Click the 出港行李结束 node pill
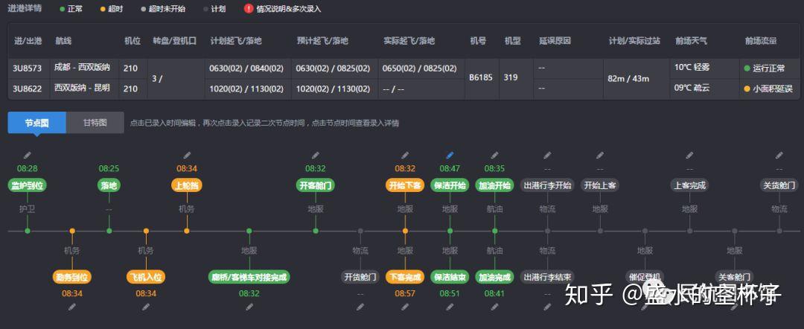Image resolution: width=804 pixels, height=329 pixels. 547,277
